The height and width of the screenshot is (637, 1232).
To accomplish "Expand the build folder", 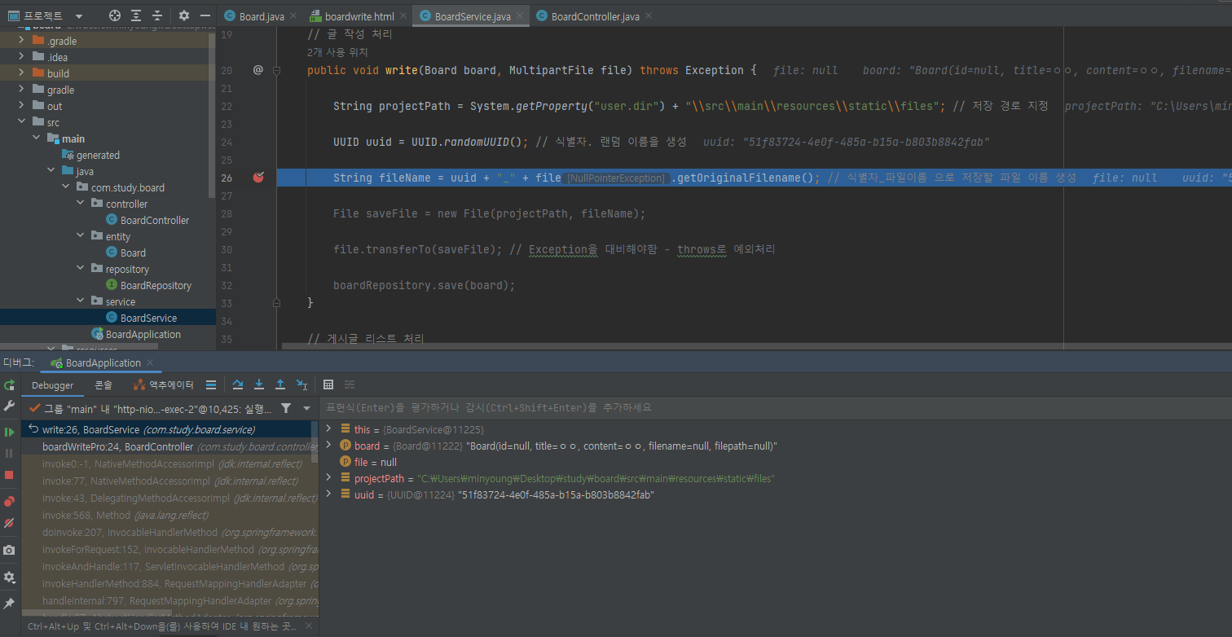I will [21, 73].
